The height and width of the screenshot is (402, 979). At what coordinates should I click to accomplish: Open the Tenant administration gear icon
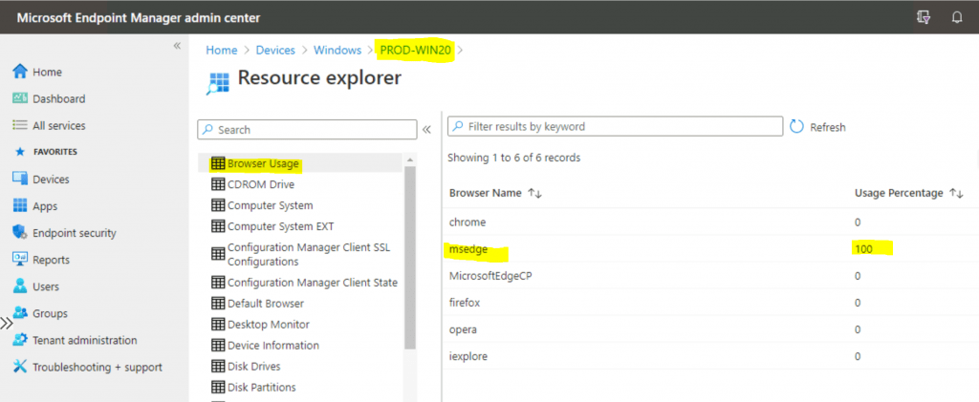20,340
